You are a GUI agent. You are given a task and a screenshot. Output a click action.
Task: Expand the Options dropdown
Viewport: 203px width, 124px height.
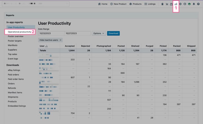[x=99, y=33]
